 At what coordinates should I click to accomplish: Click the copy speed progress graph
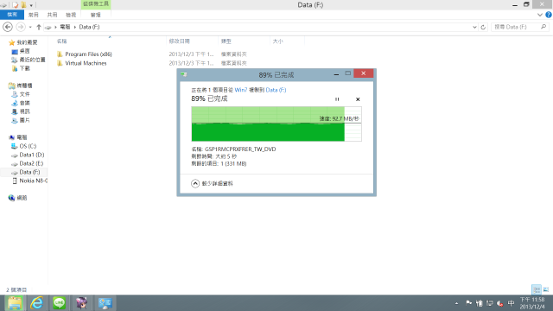click(x=276, y=124)
